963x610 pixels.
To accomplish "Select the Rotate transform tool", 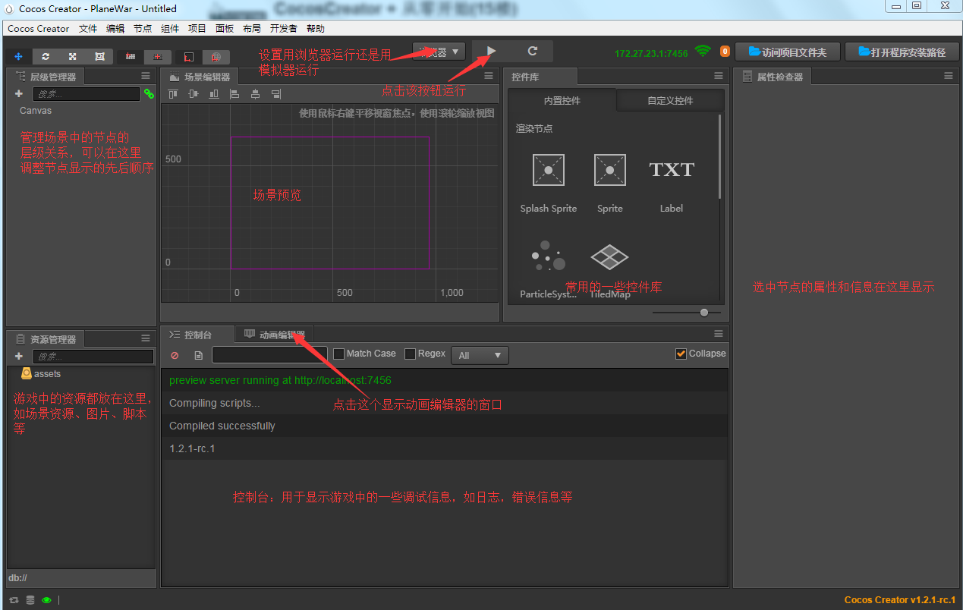I will coord(46,56).
